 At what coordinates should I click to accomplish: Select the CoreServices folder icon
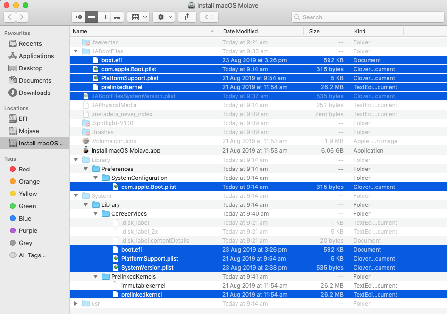pos(106,213)
